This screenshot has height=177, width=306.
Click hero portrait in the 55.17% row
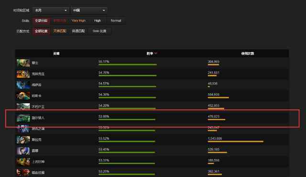[x=23, y=63]
